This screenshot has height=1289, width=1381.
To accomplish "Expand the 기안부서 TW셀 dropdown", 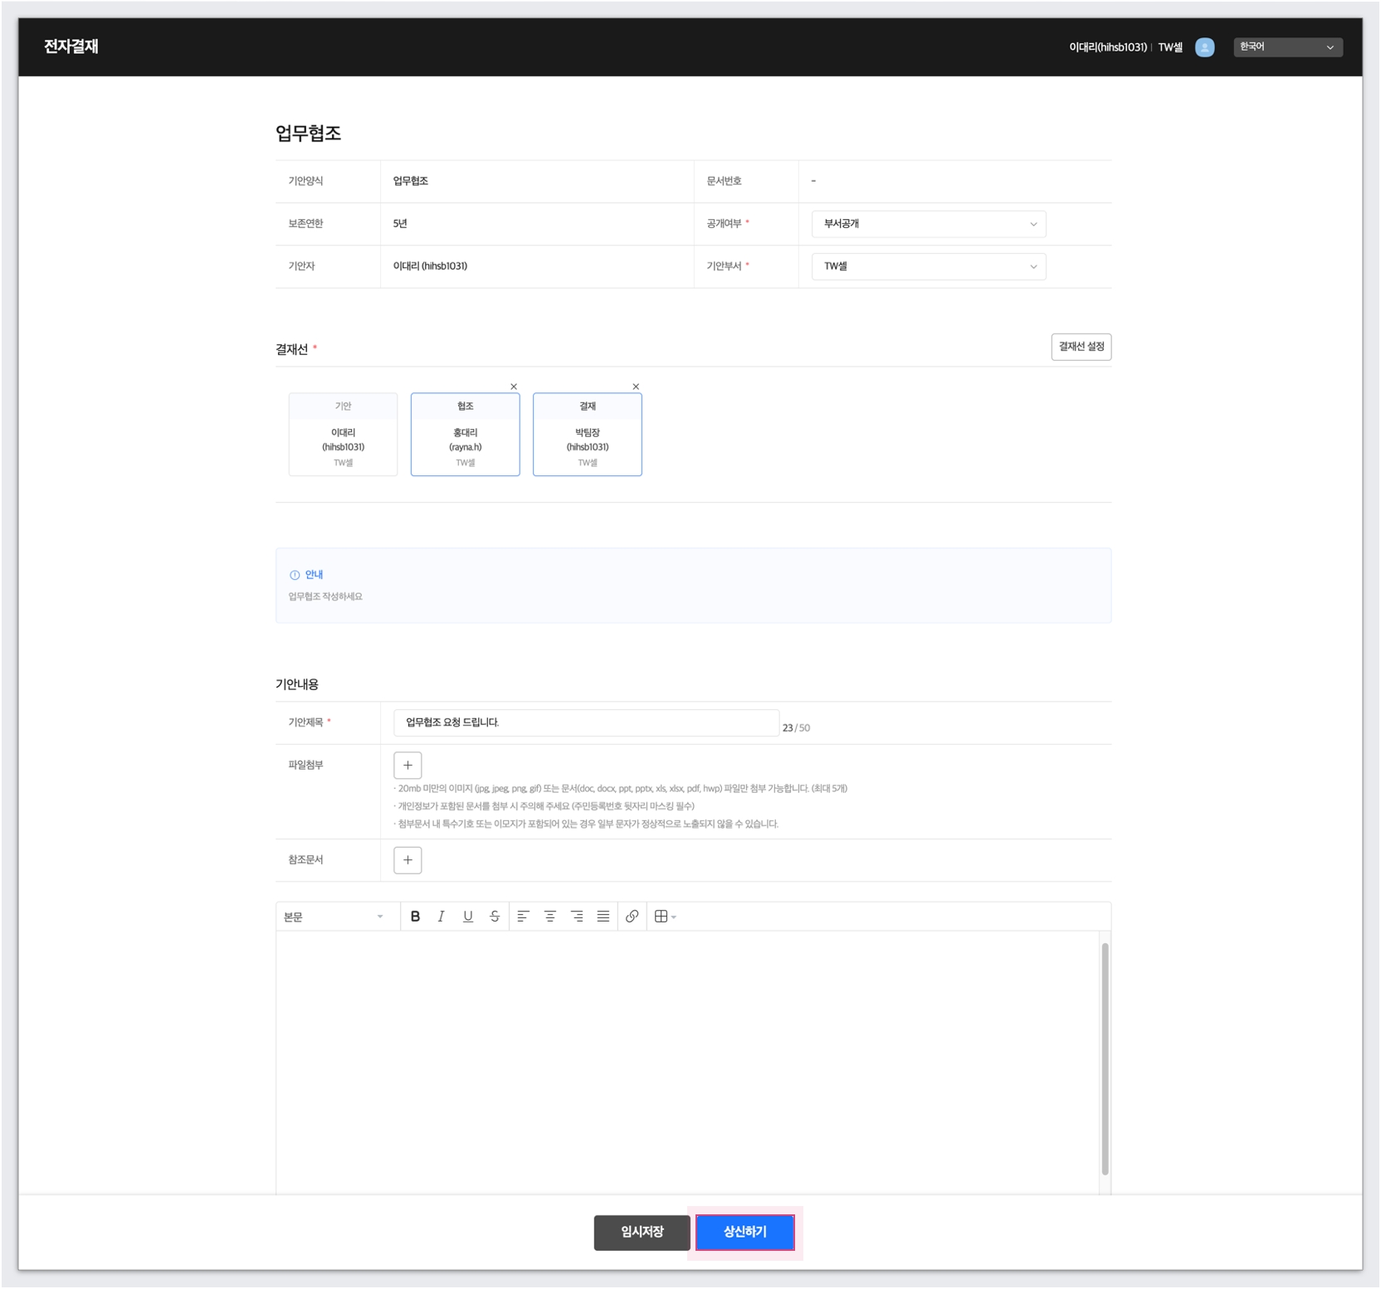I will click(x=928, y=266).
